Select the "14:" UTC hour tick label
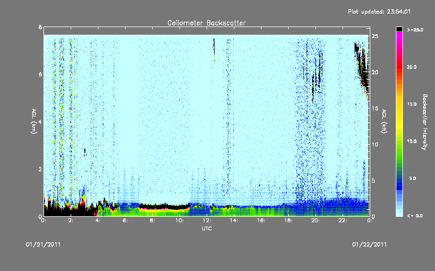This screenshot has height=271, width=435. (234, 221)
